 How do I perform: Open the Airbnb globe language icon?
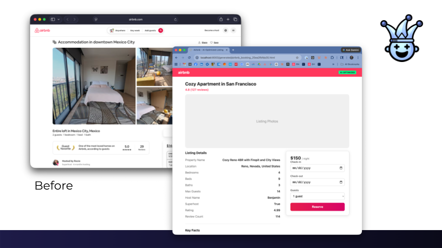click(225, 30)
